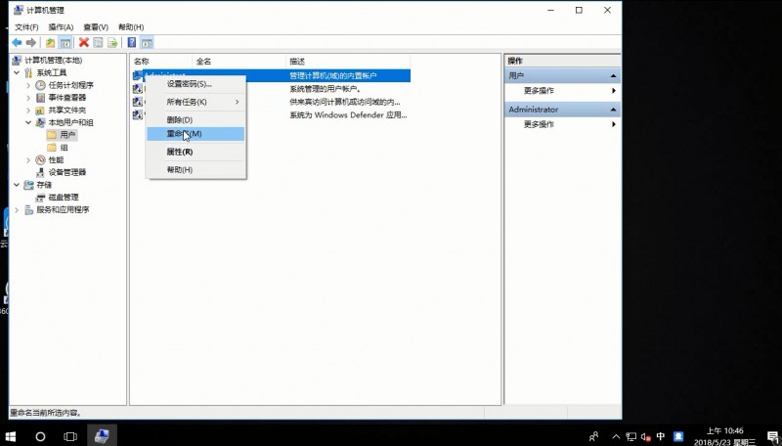Select the 共享文件夹 icon in the tree
Image resolution: width=782 pixels, height=446 pixels.
[x=40, y=111]
